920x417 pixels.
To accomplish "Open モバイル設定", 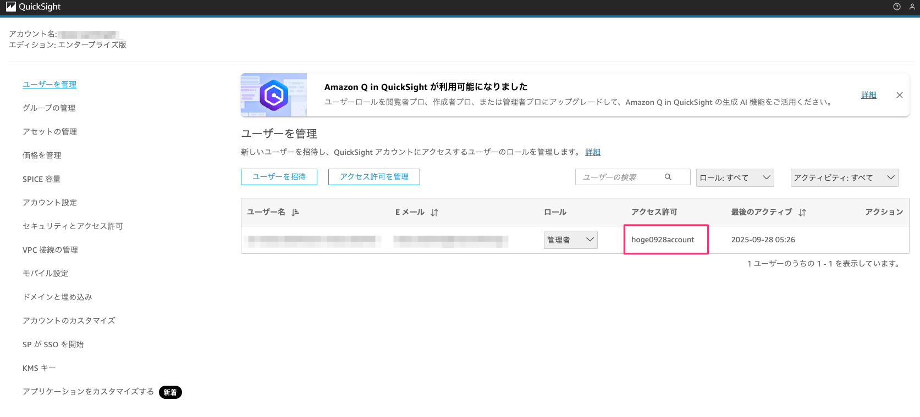I will [46, 274].
